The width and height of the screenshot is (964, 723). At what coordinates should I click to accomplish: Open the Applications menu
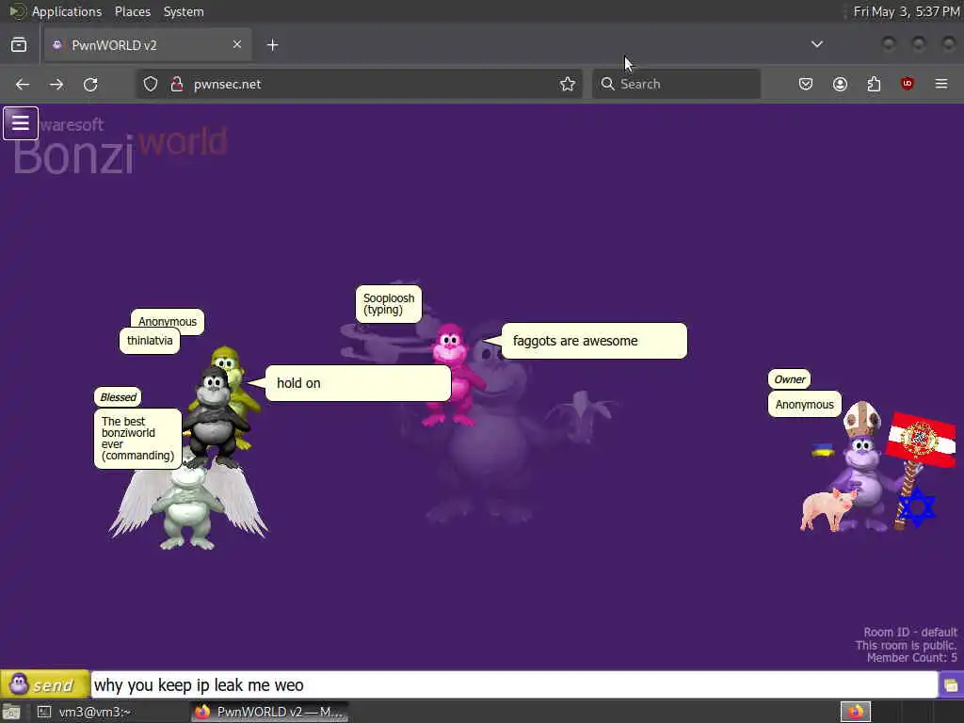click(67, 11)
